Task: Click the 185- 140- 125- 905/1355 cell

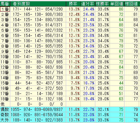Action: point(38,46)
